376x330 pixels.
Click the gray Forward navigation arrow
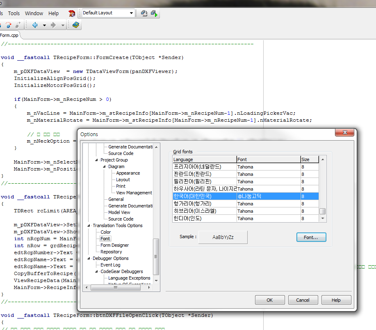click(53, 25)
